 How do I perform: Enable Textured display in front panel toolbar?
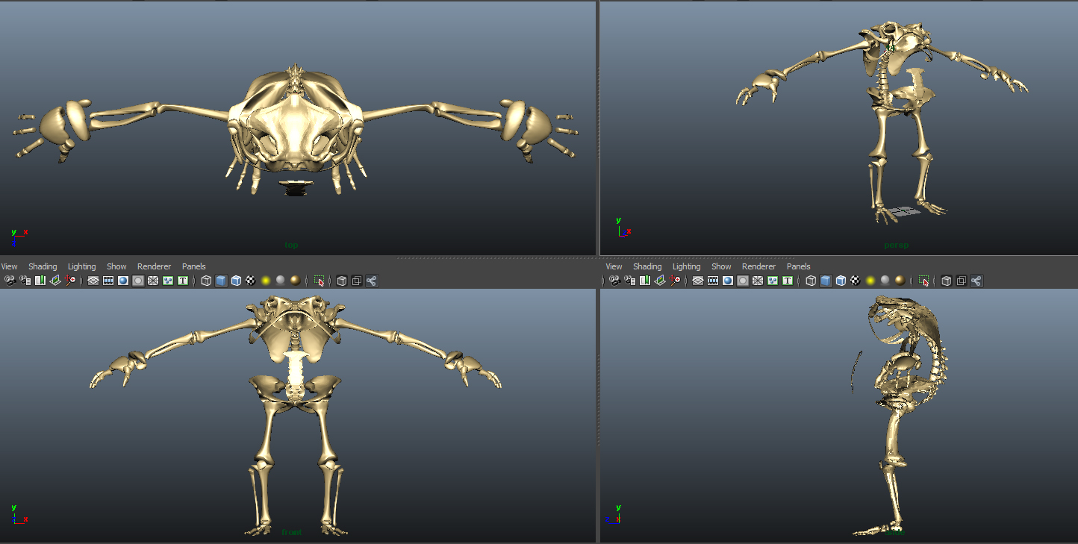coord(251,281)
